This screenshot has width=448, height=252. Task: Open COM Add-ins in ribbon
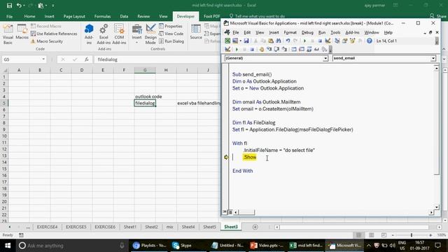(119, 34)
